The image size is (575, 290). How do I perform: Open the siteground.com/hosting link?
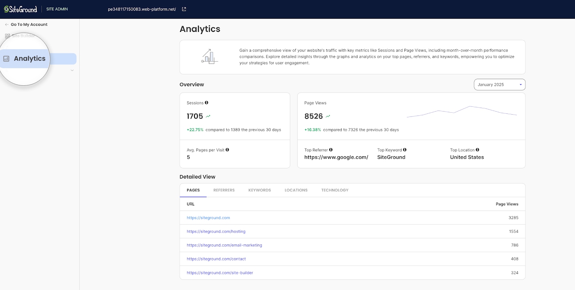[216, 232]
